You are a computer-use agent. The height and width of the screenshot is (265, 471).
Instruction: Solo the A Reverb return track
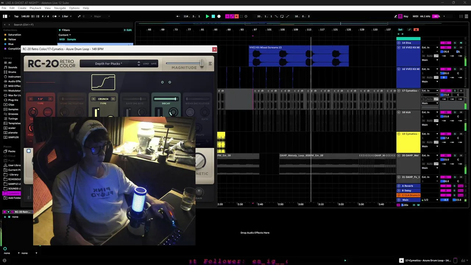tap(455, 186)
